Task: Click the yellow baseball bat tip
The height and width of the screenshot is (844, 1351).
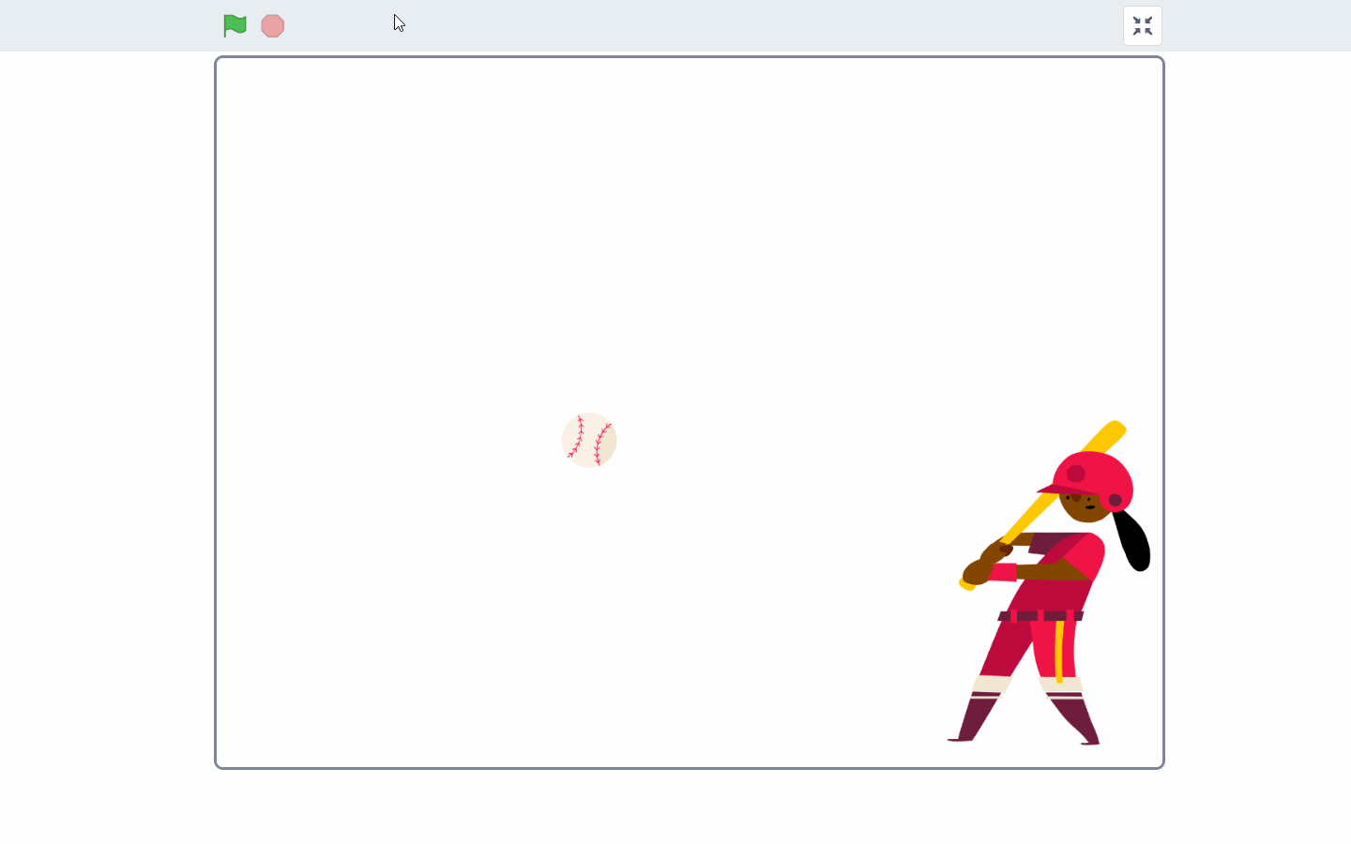Action: coord(1113,430)
